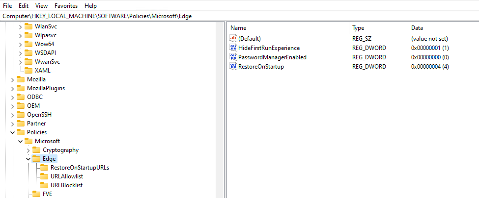Click the RestoreOnStartup DWORD value icon
The width and height of the screenshot is (479, 198).
[233, 67]
